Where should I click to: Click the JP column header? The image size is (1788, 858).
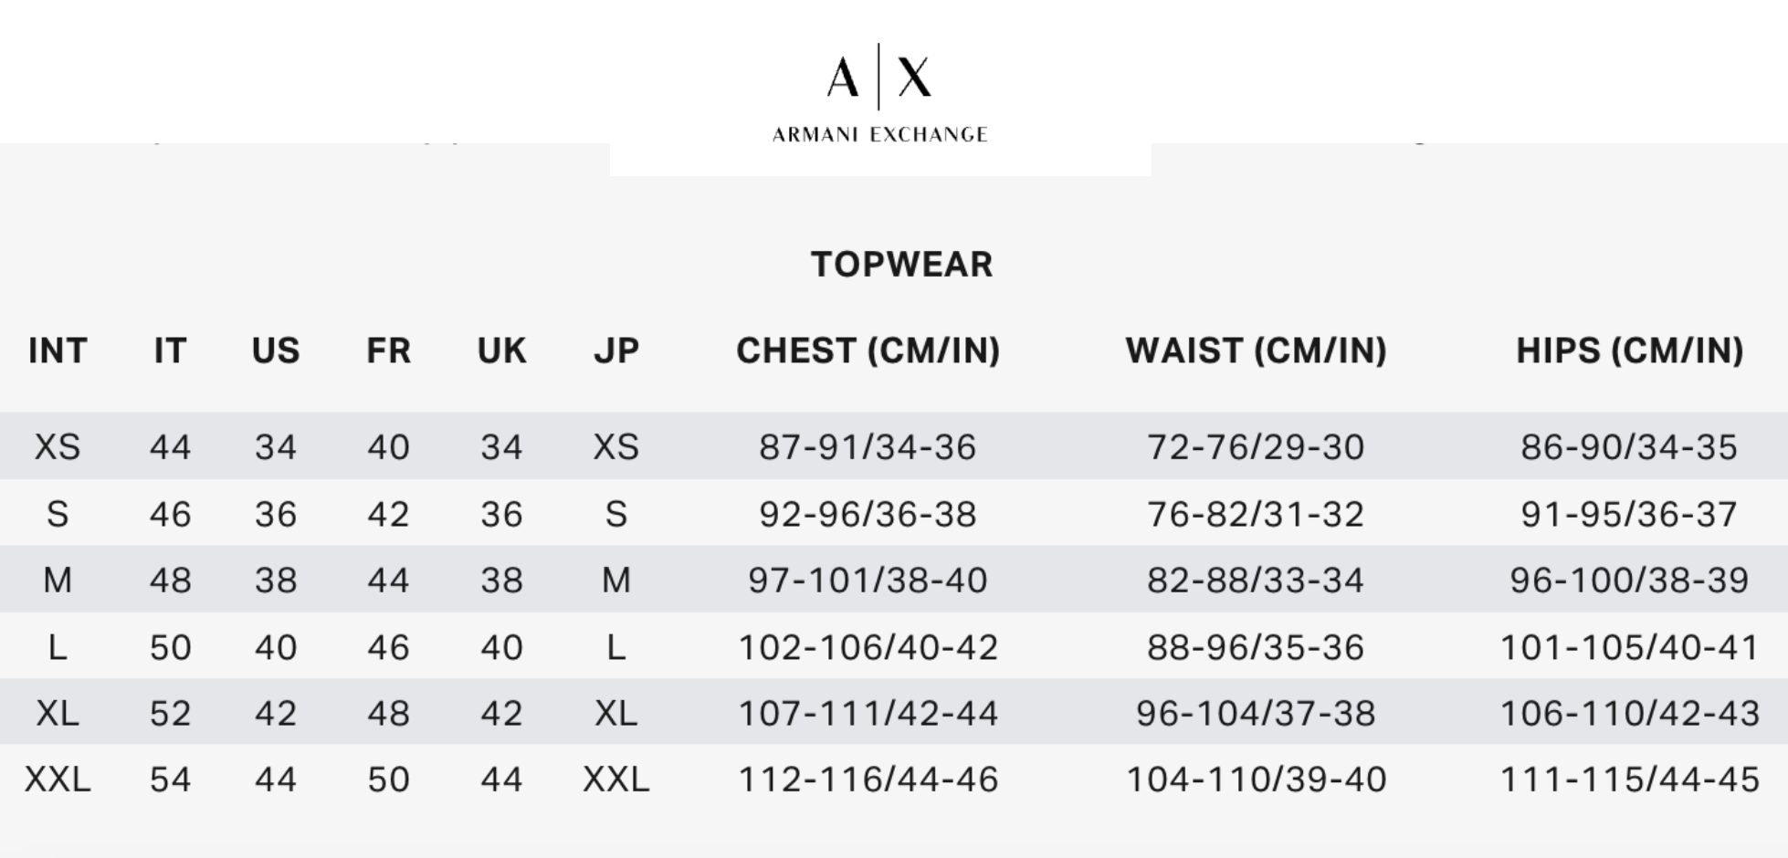tap(616, 351)
